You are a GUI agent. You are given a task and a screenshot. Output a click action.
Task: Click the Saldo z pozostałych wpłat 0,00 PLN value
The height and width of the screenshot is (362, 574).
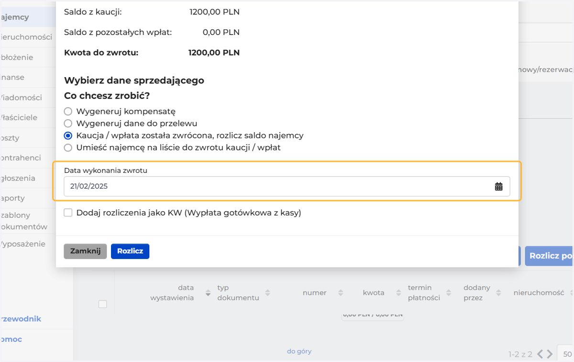(221, 33)
